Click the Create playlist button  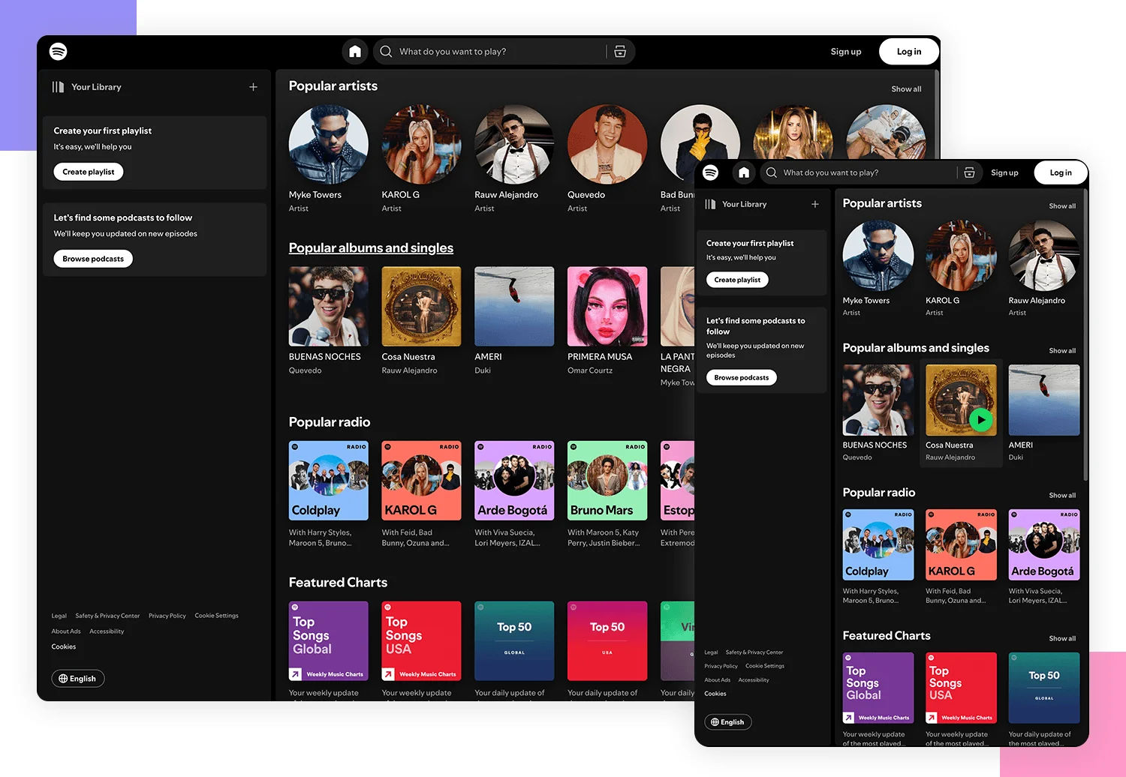pos(88,171)
